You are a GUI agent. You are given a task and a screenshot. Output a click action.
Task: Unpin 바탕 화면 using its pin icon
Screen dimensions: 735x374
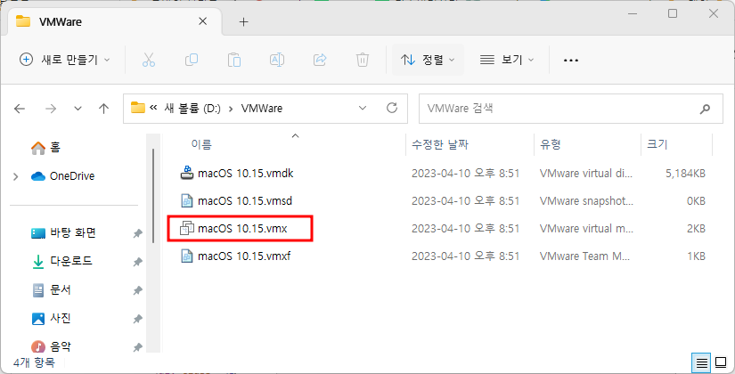(137, 233)
